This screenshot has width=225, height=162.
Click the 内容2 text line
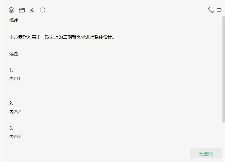[15, 112]
